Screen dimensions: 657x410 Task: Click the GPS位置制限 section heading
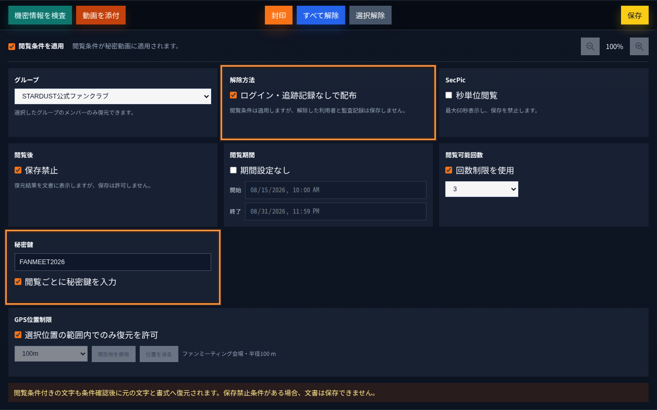[33, 320]
